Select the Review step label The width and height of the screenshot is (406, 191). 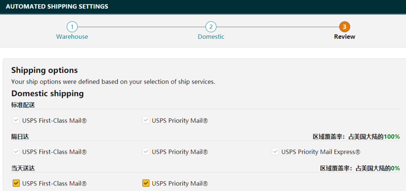pos(344,36)
